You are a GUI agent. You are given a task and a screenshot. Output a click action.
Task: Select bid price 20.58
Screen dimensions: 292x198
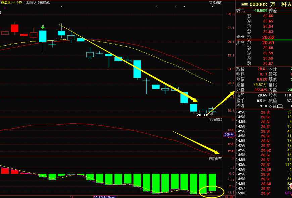(268, 58)
